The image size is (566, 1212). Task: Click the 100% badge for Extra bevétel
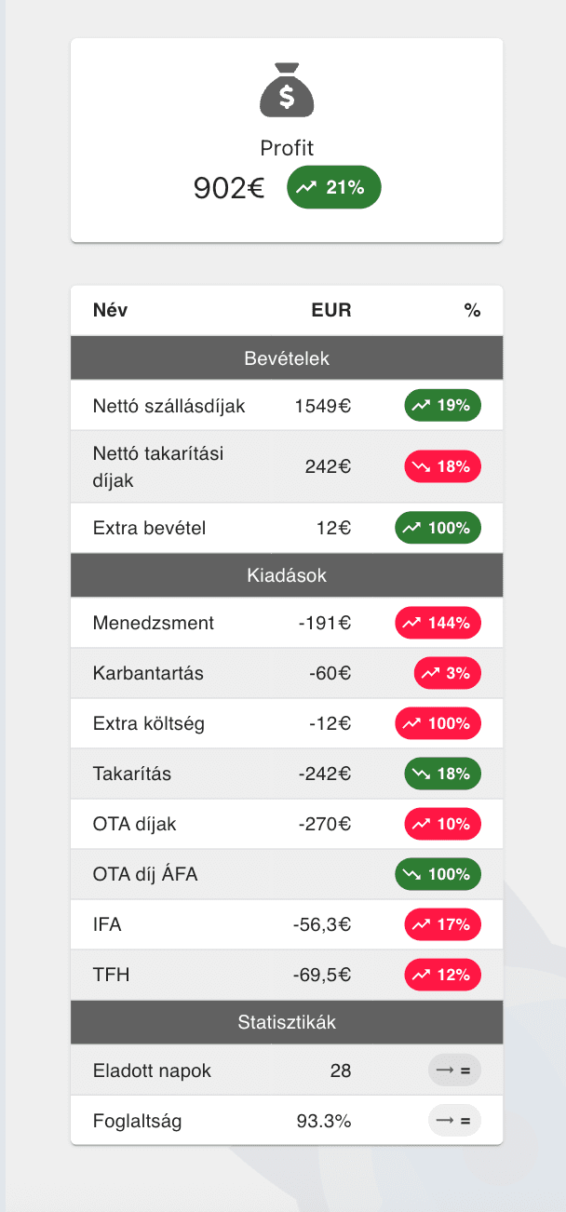tap(438, 528)
